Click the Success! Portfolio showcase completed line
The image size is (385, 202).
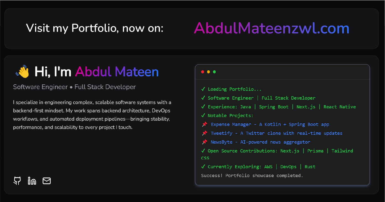tap(252, 175)
